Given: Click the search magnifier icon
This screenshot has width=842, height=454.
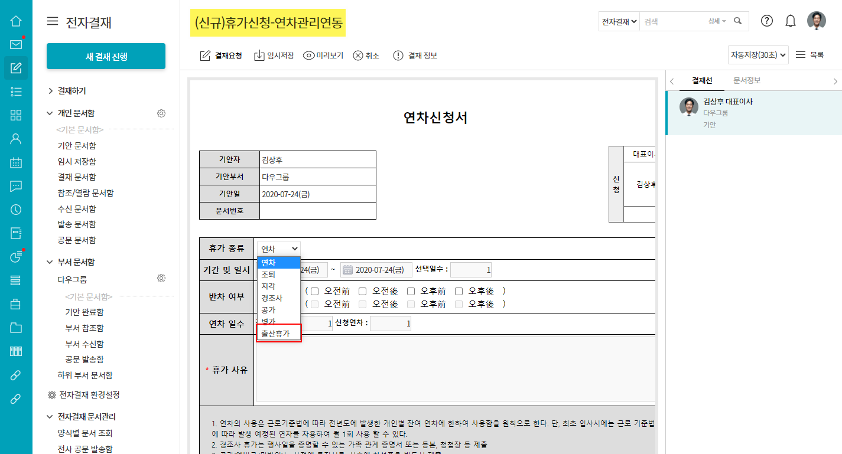Looking at the screenshot, I should [x=737, y=21].
